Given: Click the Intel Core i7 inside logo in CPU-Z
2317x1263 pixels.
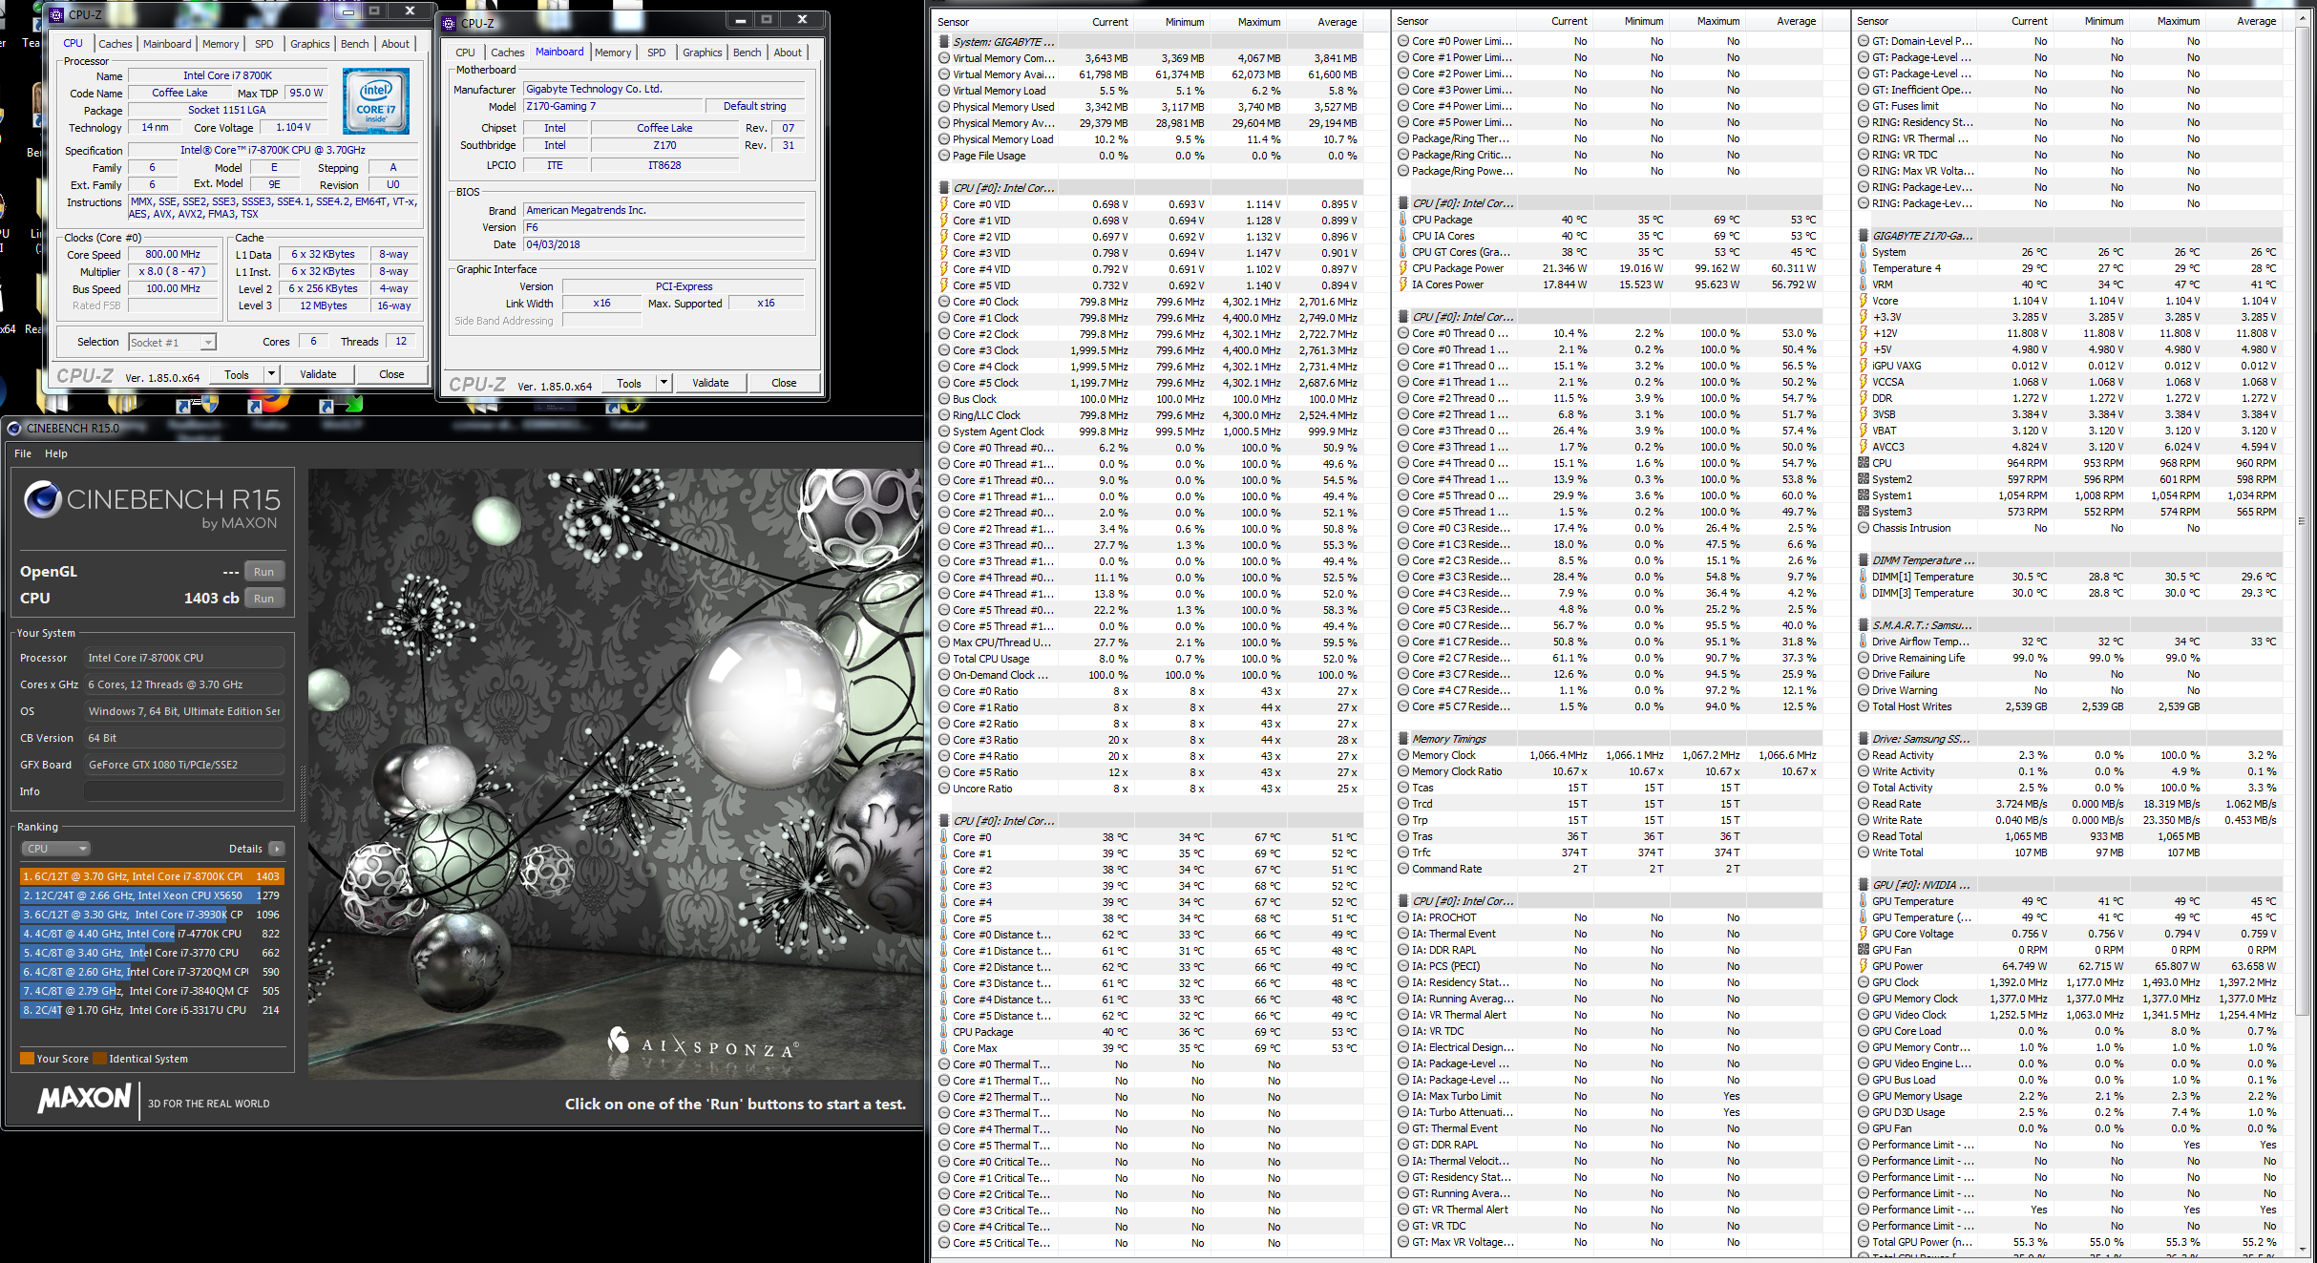Looking at the screenshot, I should pyautogui.click(x=376, y=101).
